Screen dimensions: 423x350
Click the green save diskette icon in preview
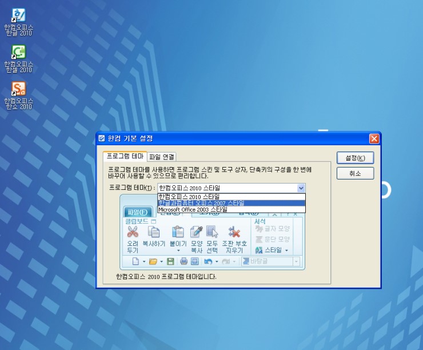point(170,261)
